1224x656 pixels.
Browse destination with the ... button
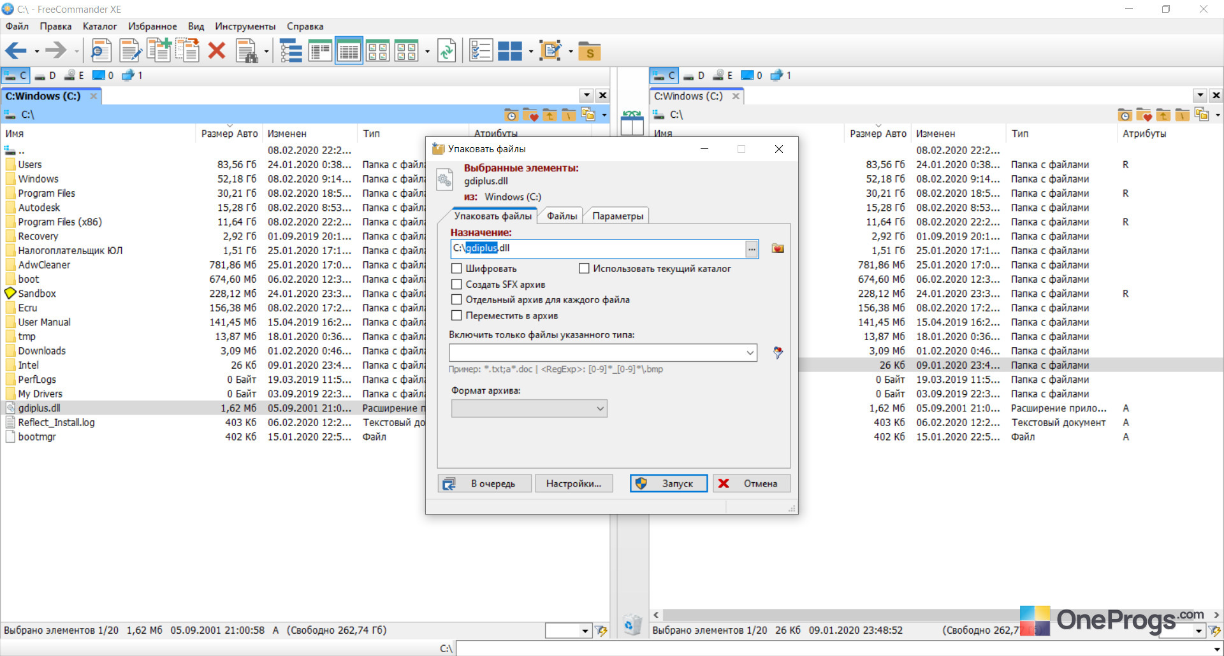tap(752, 248)
